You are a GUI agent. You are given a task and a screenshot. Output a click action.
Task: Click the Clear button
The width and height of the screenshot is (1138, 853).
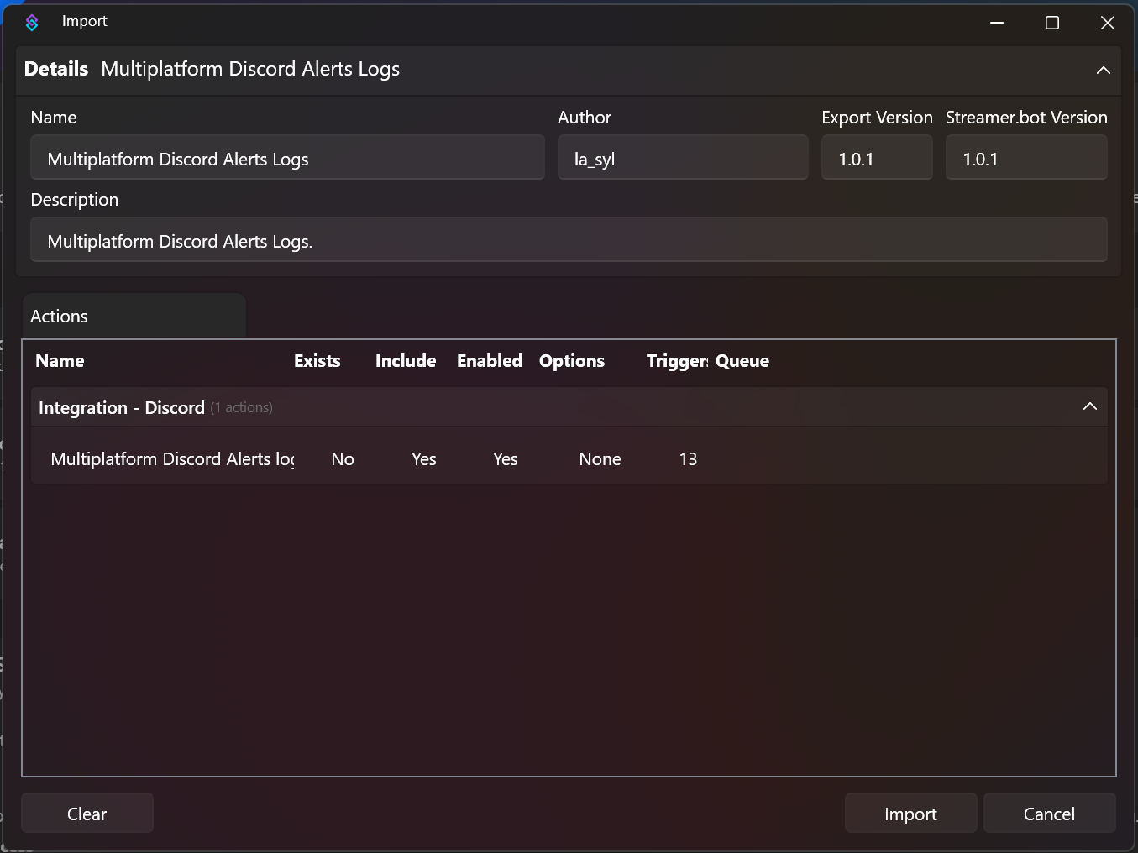tap(87, 813)
